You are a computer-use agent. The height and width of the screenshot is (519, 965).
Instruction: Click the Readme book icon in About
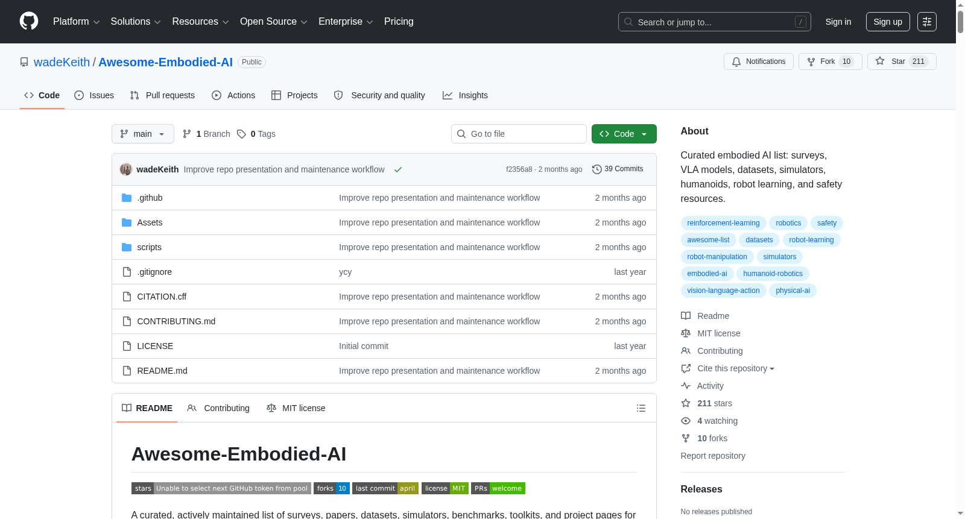tap(686, 316)
